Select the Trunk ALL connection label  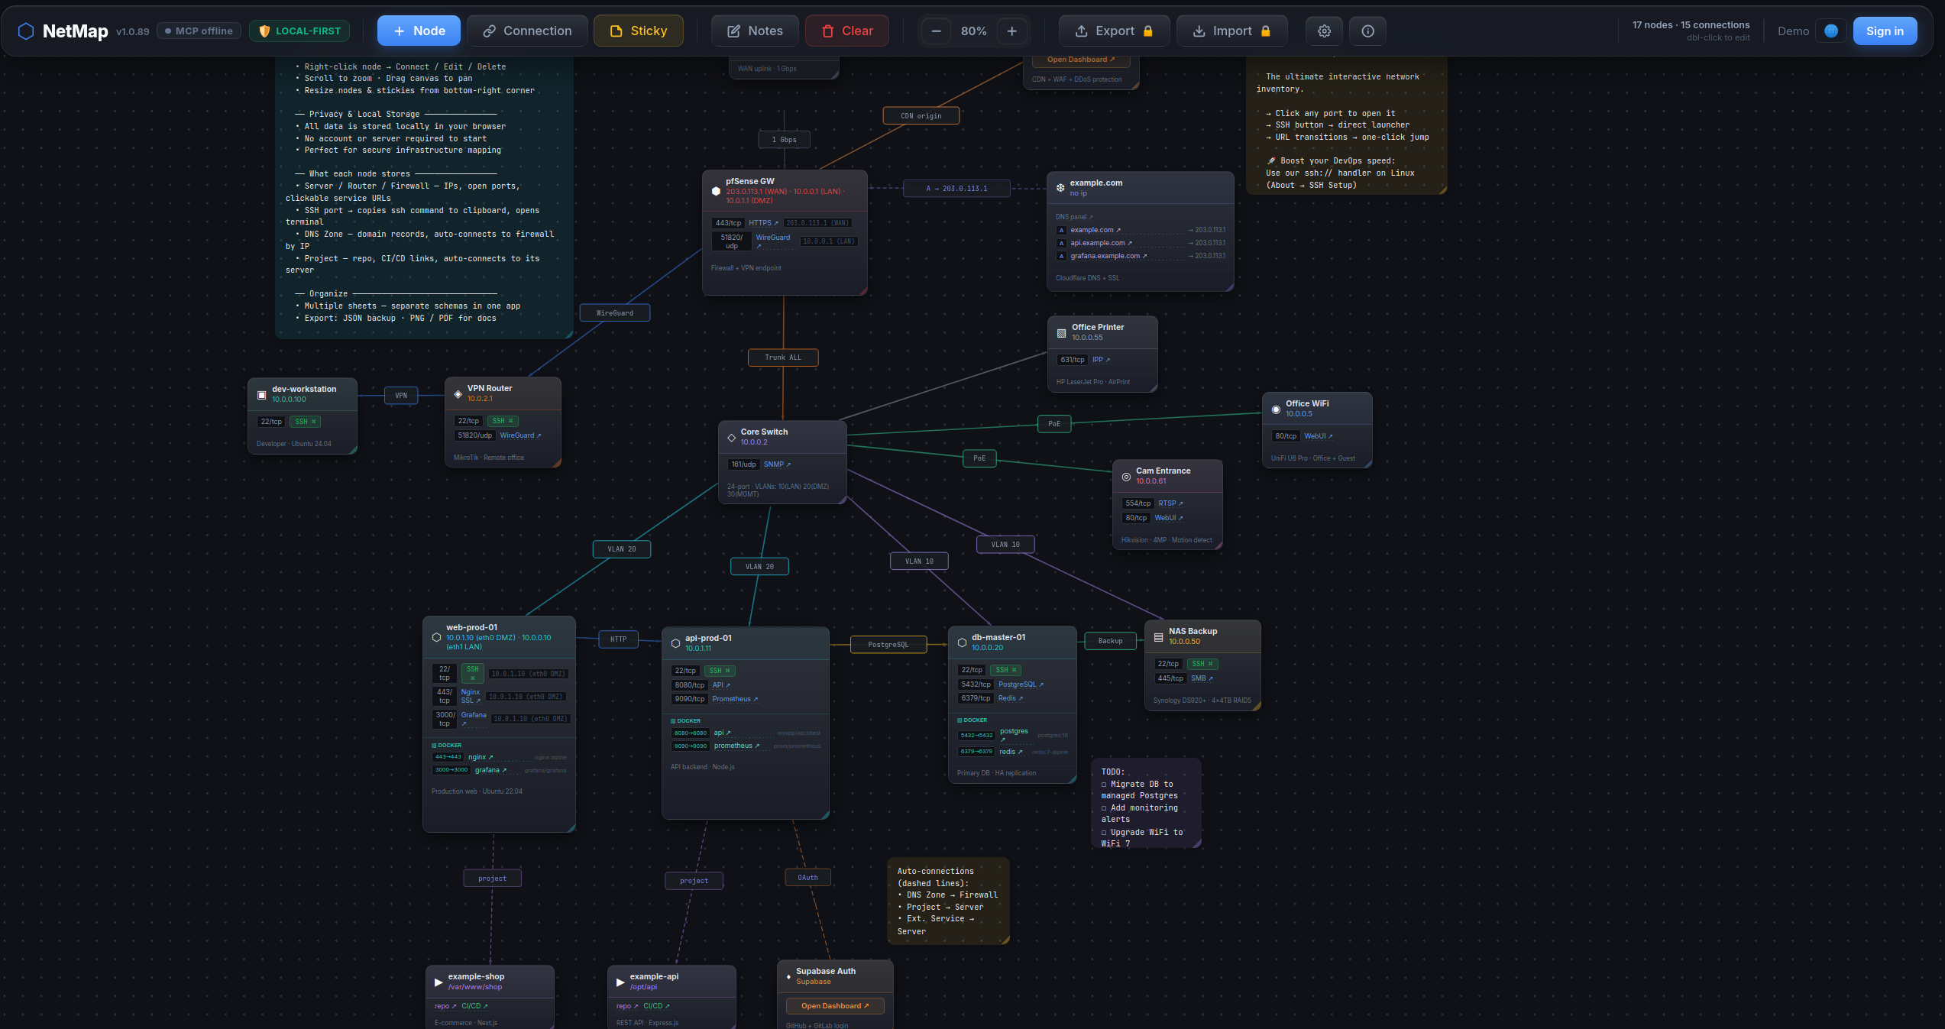783,358
